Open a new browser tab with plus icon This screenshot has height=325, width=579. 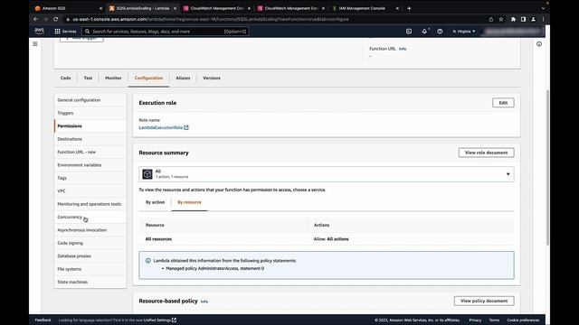[409, 8]
